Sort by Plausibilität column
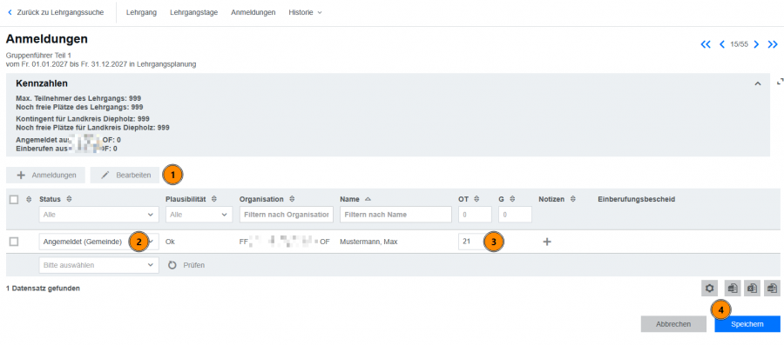 point(213,199)
